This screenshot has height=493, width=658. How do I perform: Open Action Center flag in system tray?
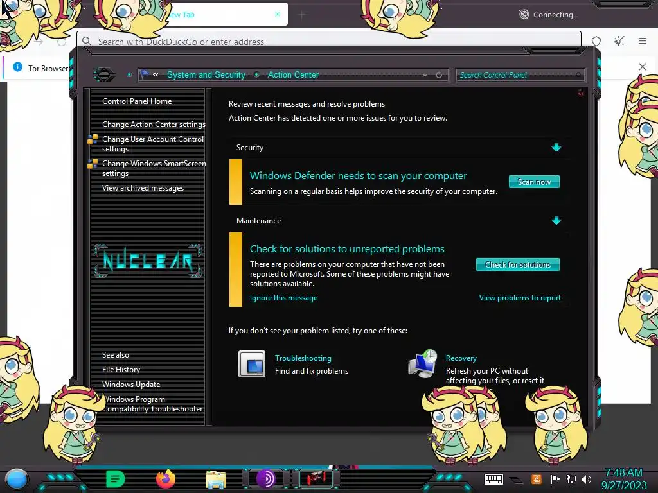coord(555,479)
